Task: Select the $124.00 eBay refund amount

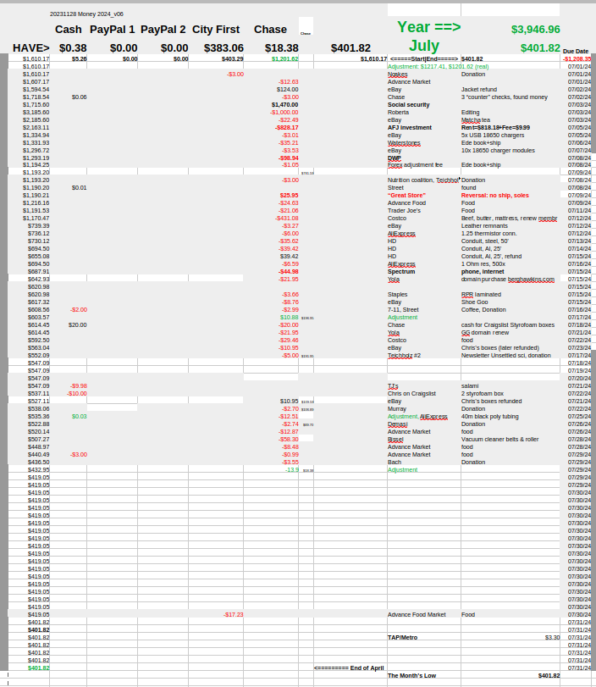Action: tap(287, 90)
